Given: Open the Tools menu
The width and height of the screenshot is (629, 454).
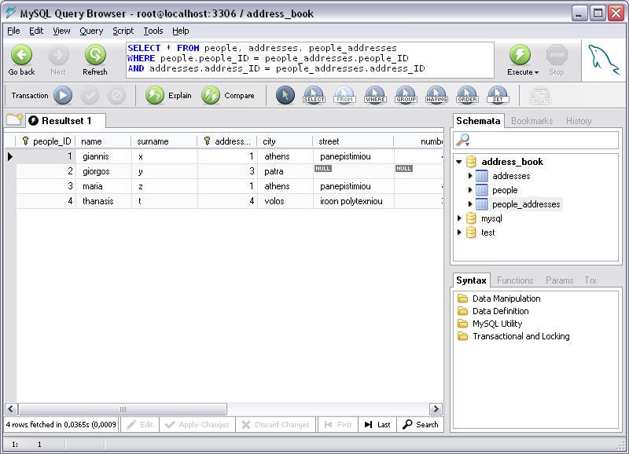Looking at the screenshot, I should [x=153, y=31].
